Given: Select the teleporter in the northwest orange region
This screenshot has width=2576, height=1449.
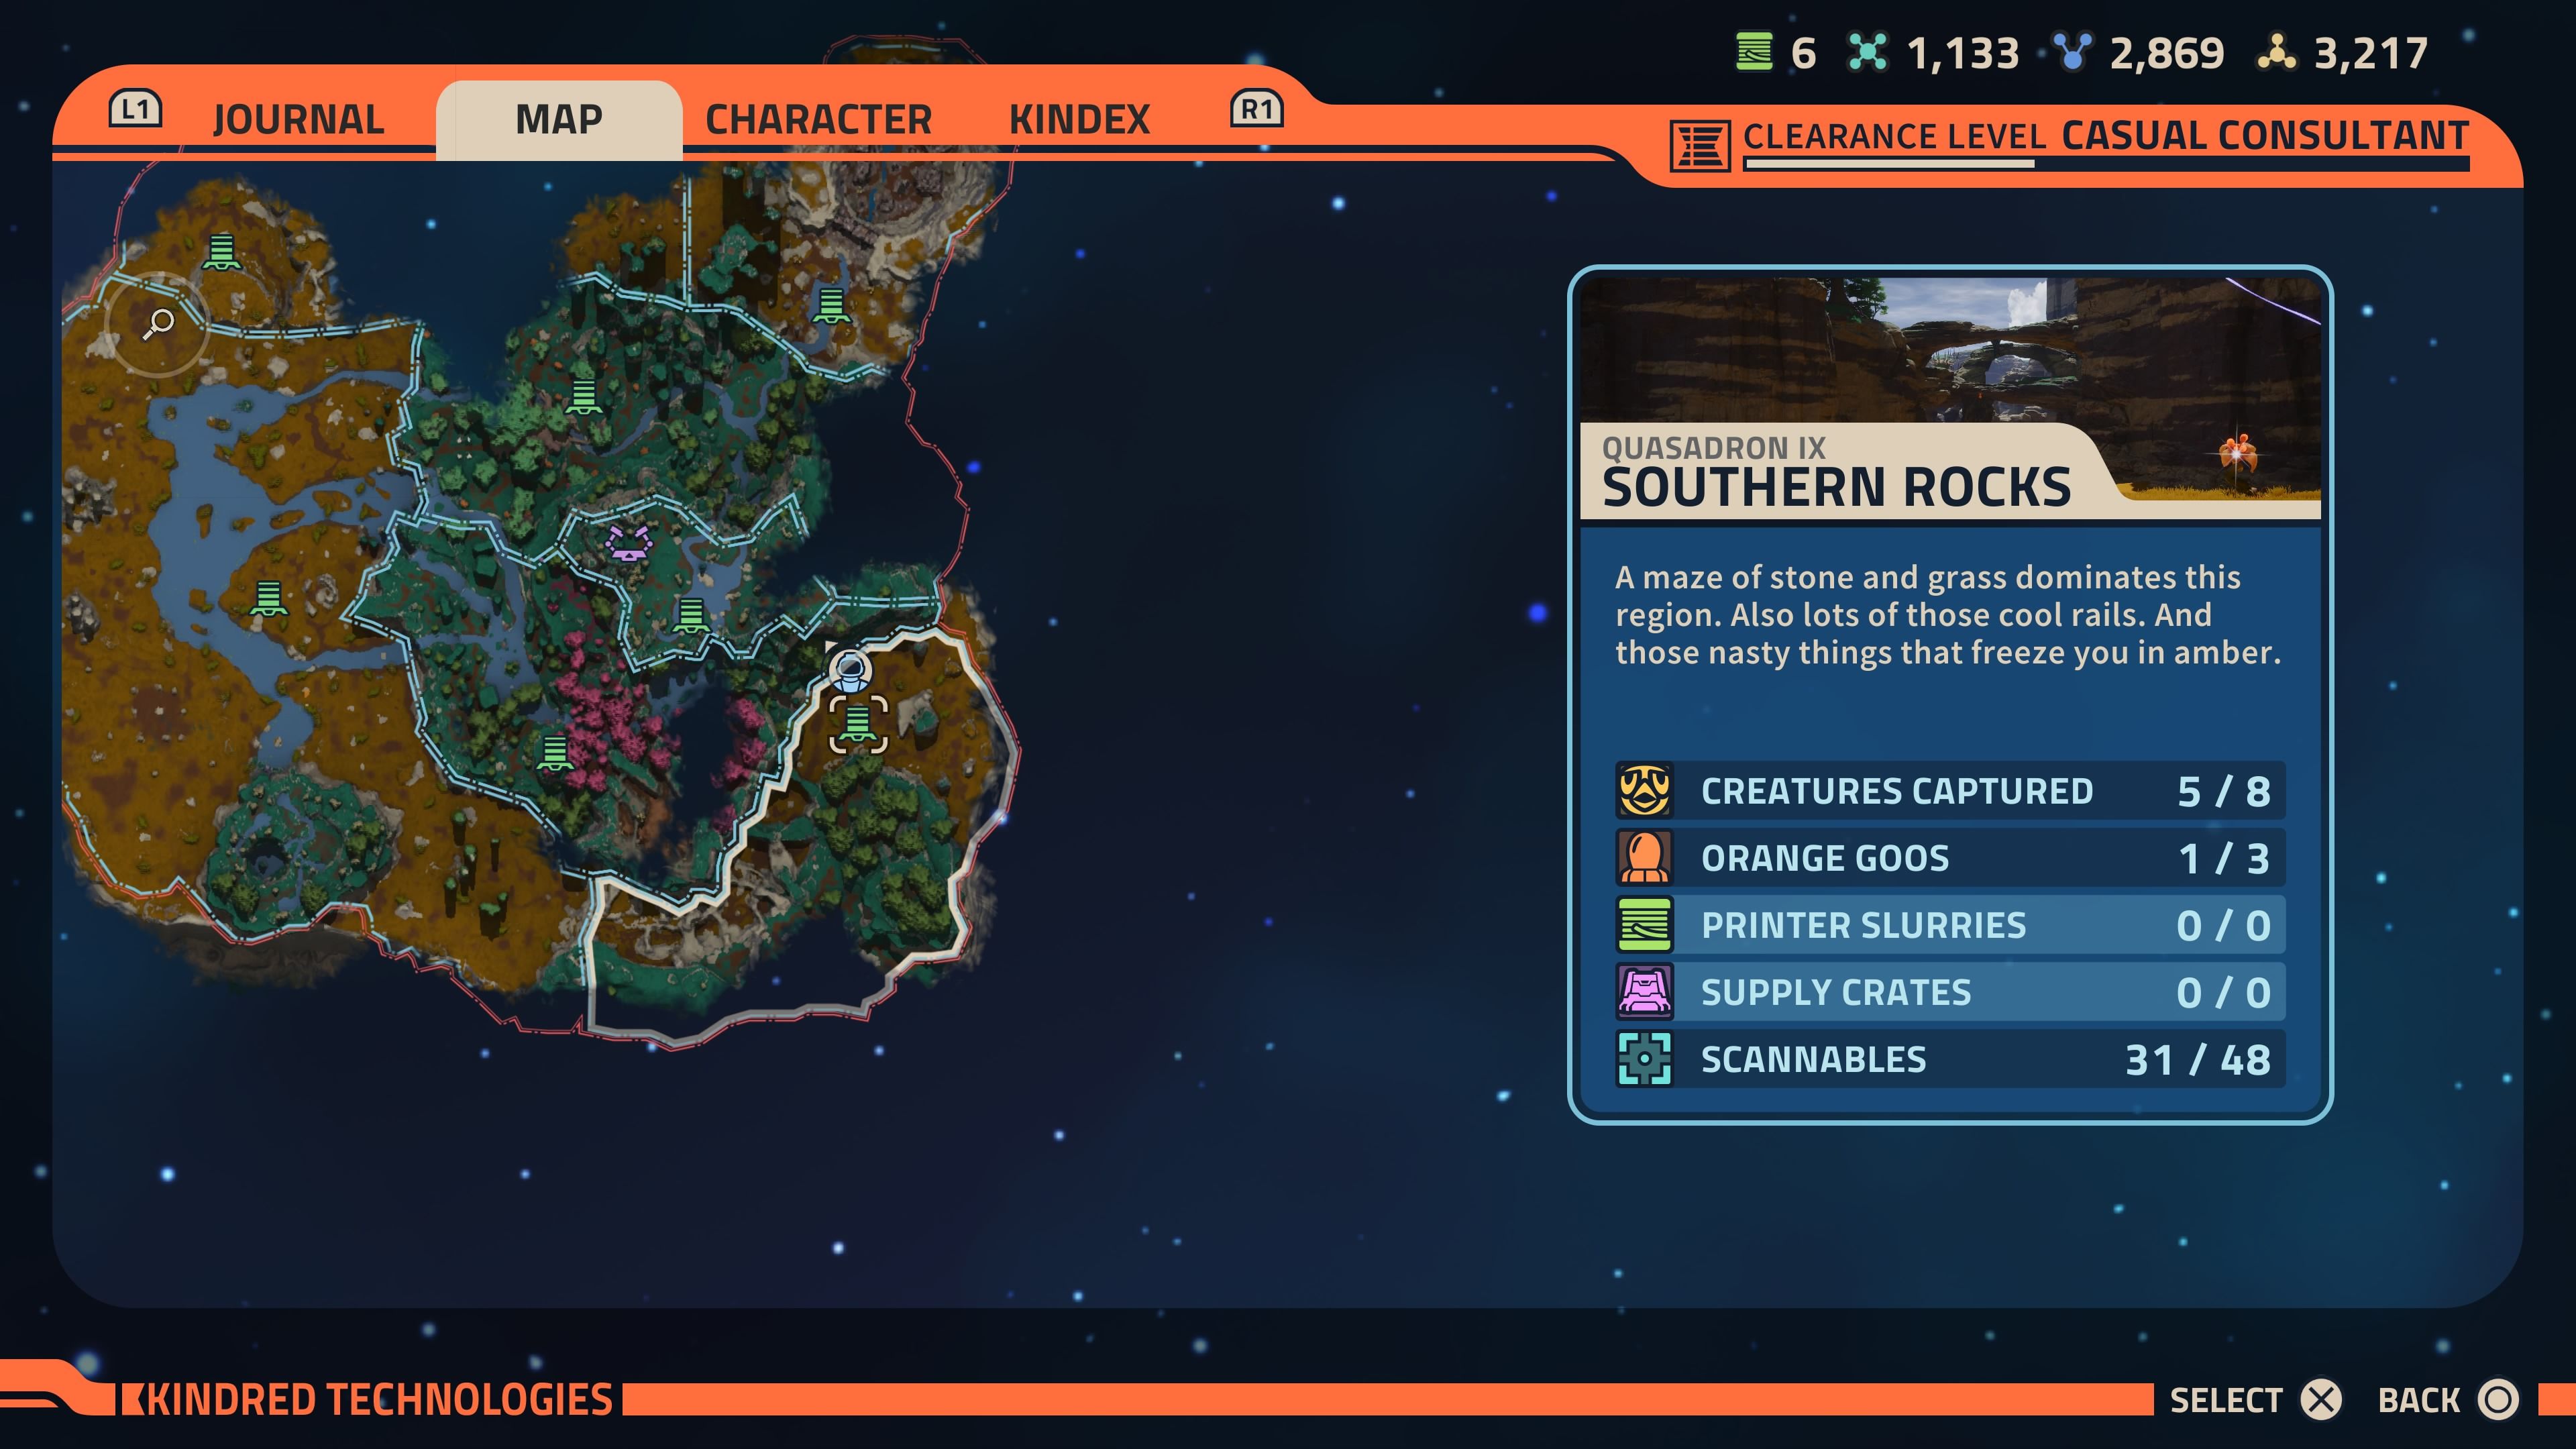Looking at the screenshot, I should [221, 252].
